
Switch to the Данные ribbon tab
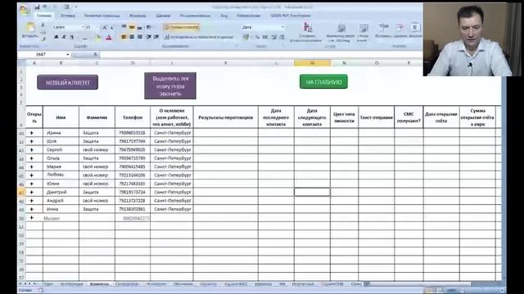point(163,16)
